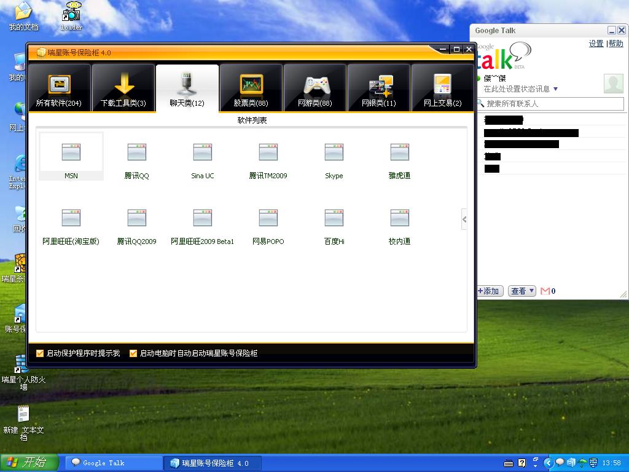Open 瑞星个人防火墙 desktop shortcut
This screenshot has height=472, width=629.
click(x=23, y=372)
